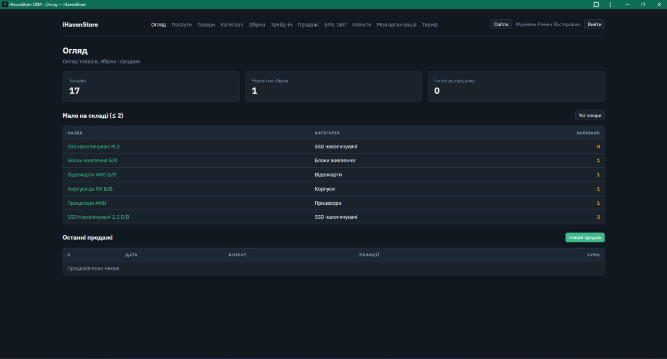Image resolution: width=667 pixels, height=359 pixels.
Task: Click the Мало на складі heading
Action: tap(93, 116)
